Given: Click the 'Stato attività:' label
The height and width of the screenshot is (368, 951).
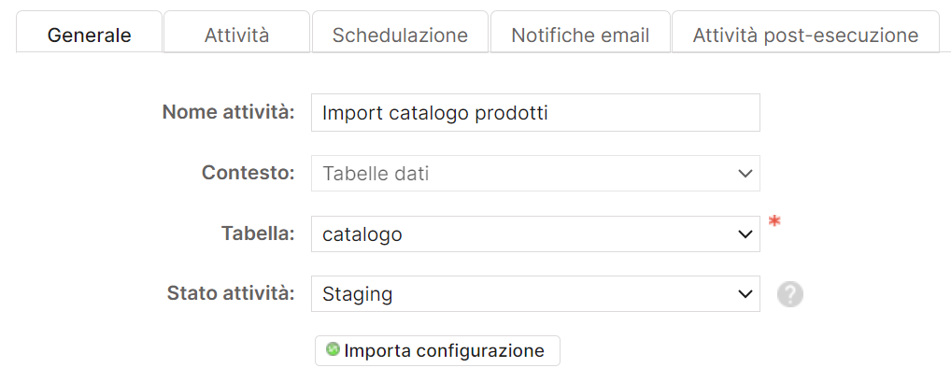Looking at the screenshot, I should [231, 294].
